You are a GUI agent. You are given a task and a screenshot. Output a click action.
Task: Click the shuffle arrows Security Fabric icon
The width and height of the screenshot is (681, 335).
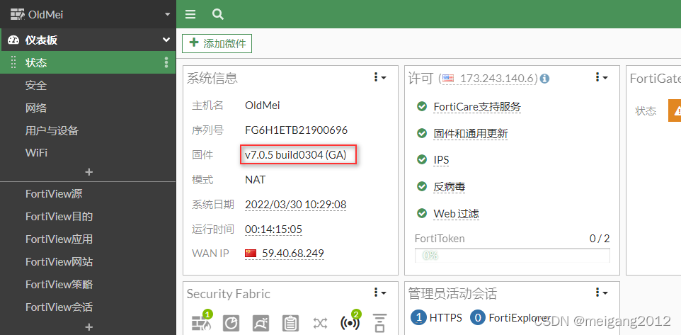pos(320,323)
